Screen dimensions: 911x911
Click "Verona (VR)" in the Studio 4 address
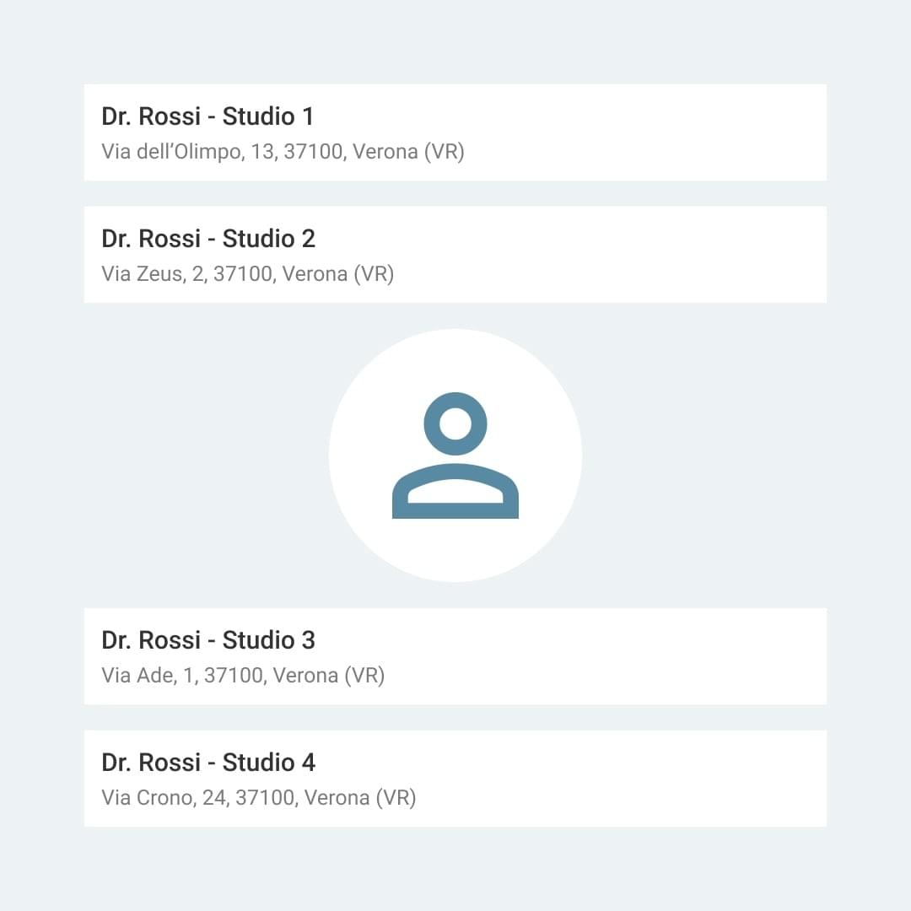360,798
